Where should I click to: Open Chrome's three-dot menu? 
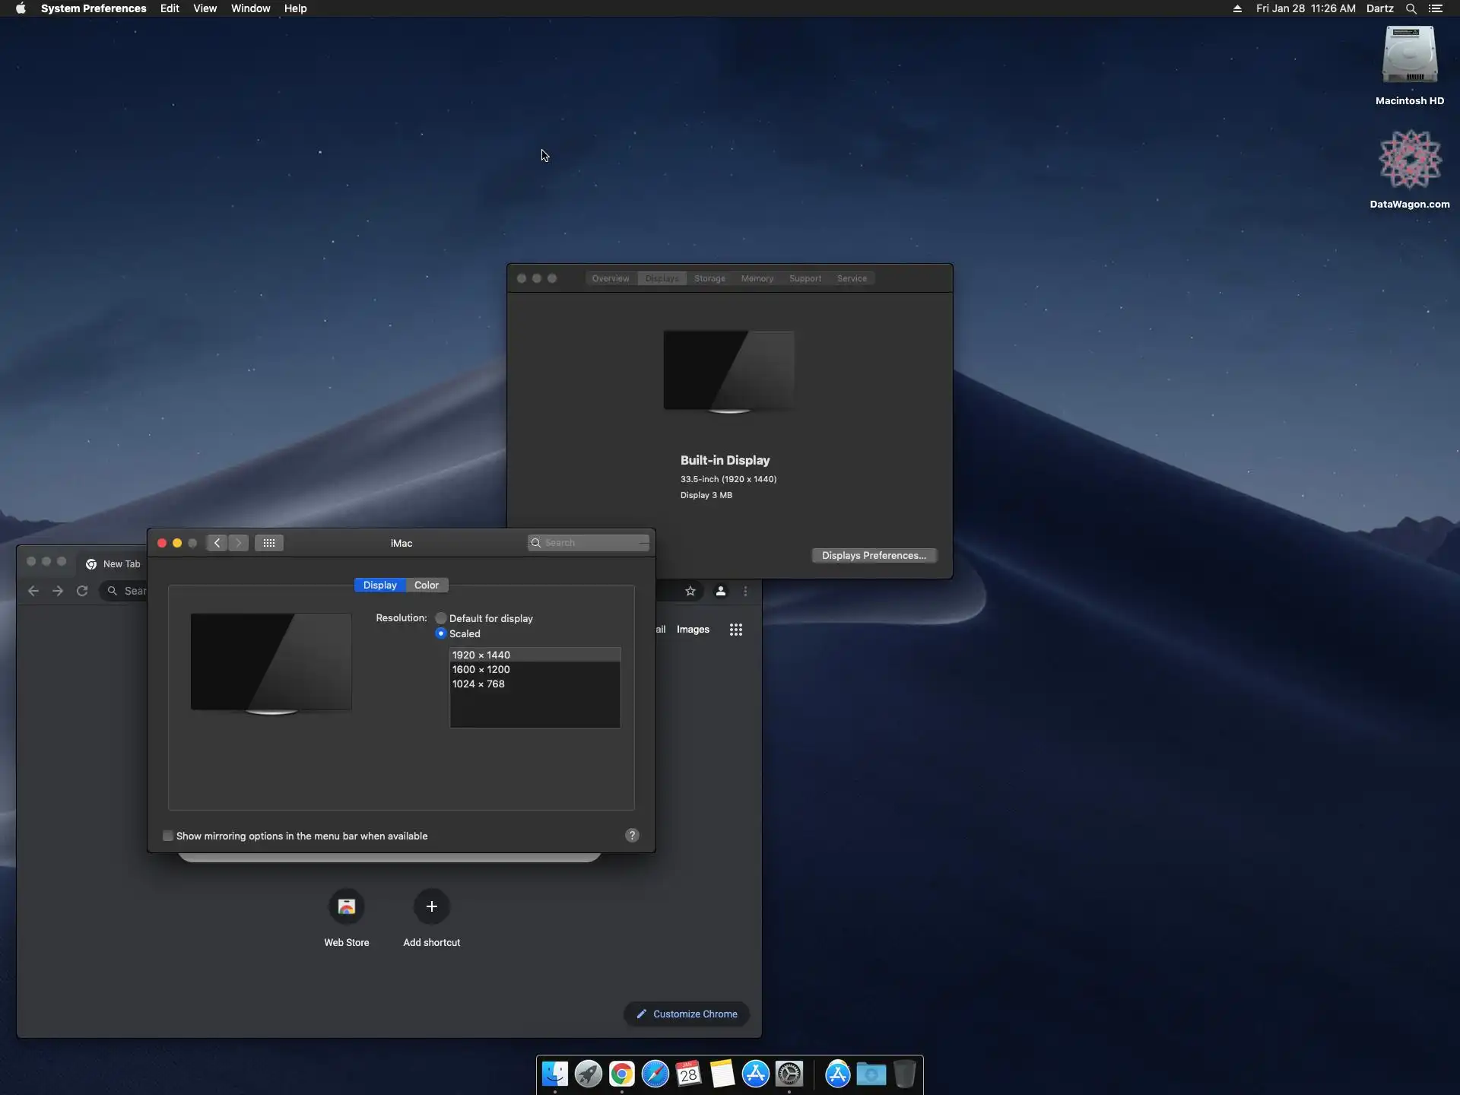click(x=745, y=591)
